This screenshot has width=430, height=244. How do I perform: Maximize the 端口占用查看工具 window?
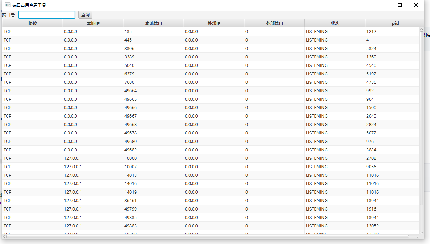[x=400, y=5]
